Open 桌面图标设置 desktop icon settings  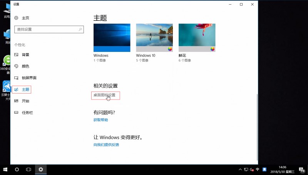pos(104,95)
